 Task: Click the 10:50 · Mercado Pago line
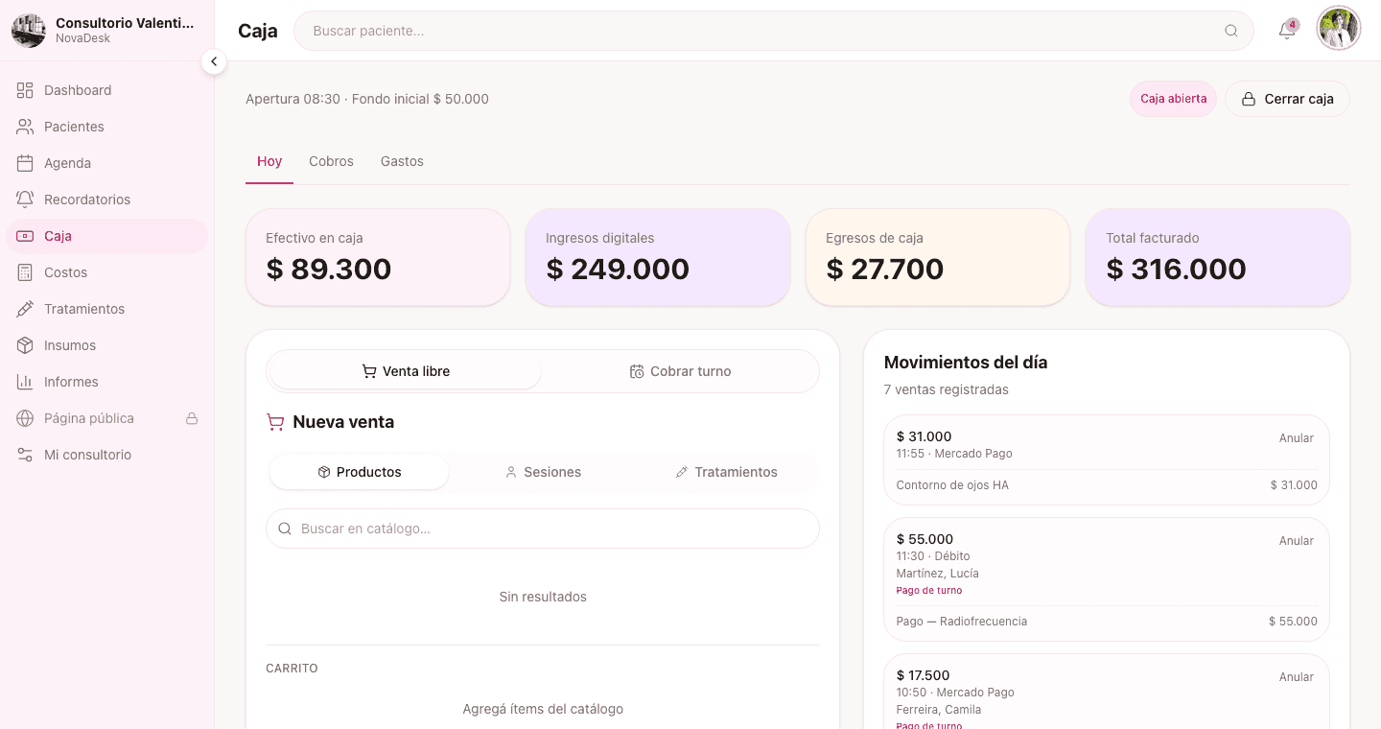click(955, 693)
